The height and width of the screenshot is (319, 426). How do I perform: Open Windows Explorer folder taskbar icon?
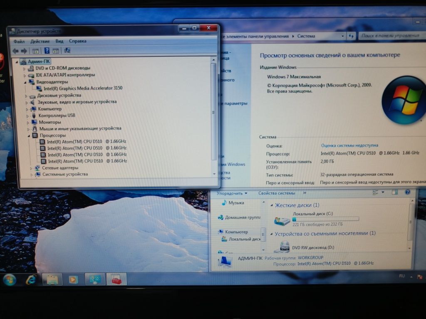point(52,280)
